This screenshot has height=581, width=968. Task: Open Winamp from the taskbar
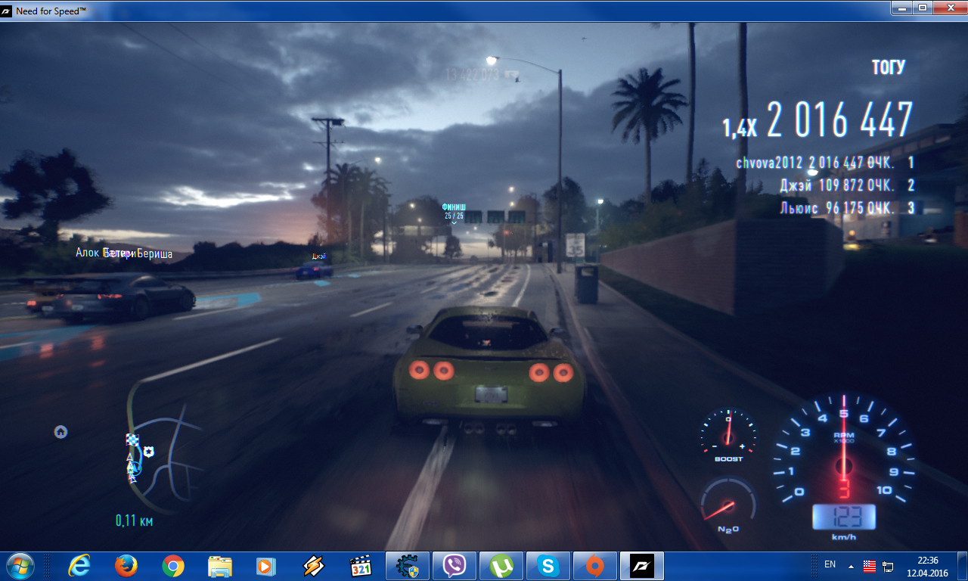[x=313, y=565]
